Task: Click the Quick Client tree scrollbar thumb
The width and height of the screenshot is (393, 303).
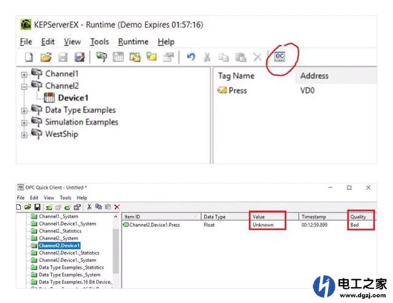Action: coord(115,251)
